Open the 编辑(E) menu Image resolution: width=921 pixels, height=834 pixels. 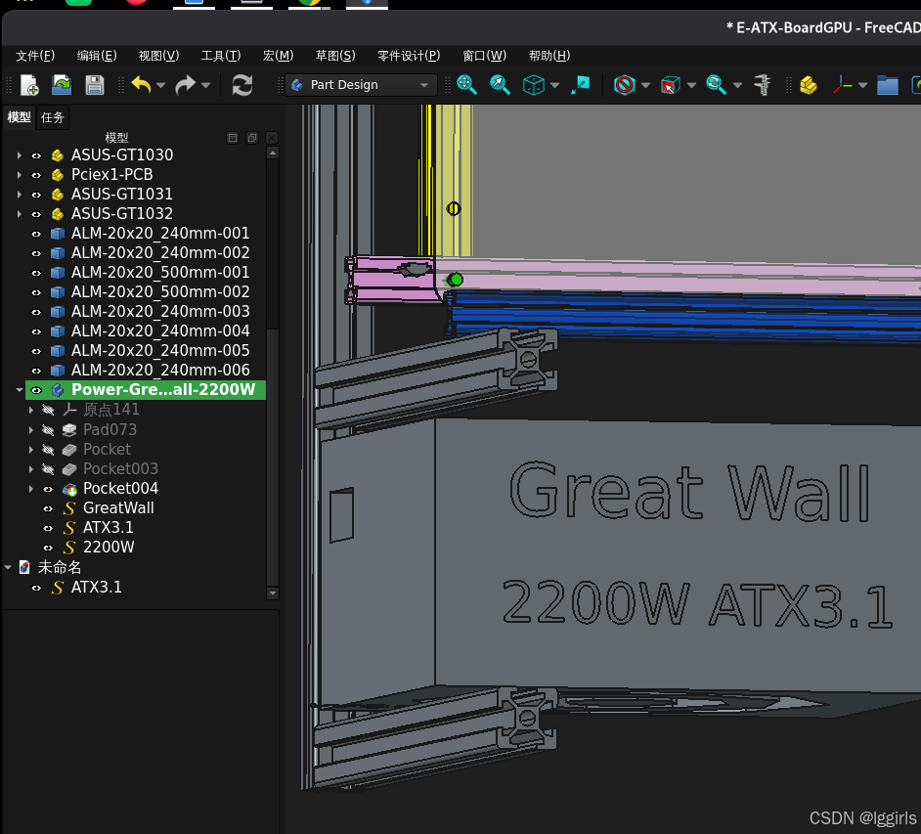[97, 56]
